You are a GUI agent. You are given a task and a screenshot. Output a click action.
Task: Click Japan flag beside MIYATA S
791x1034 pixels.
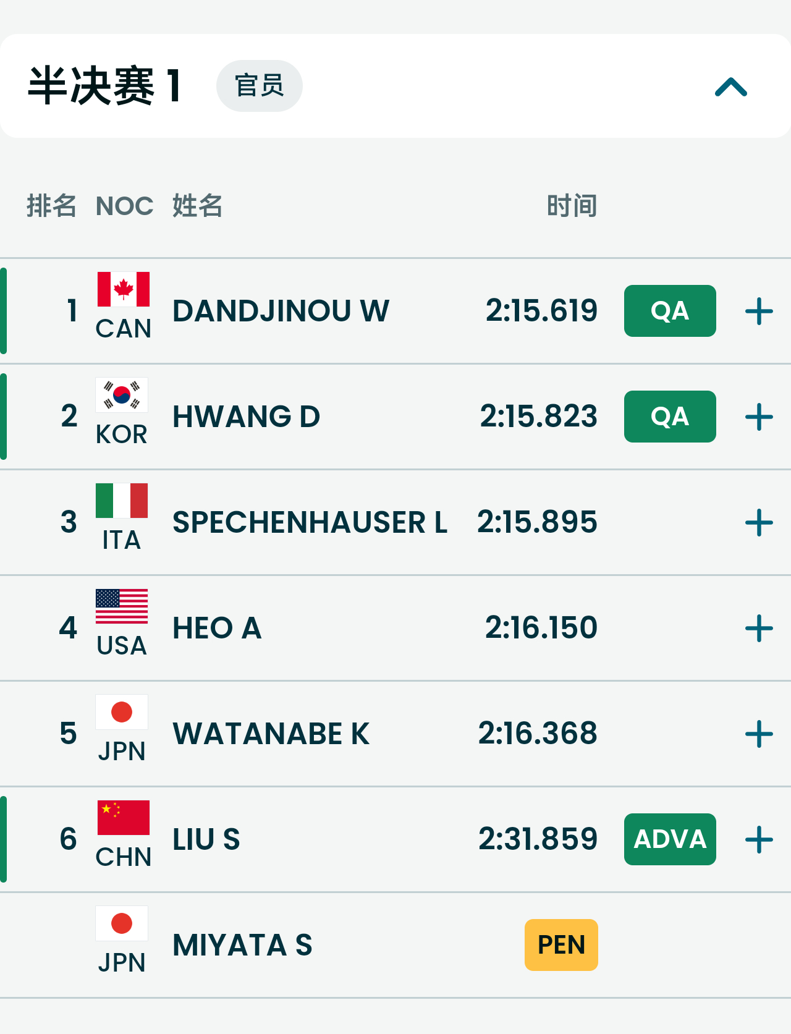coord(122,923)
